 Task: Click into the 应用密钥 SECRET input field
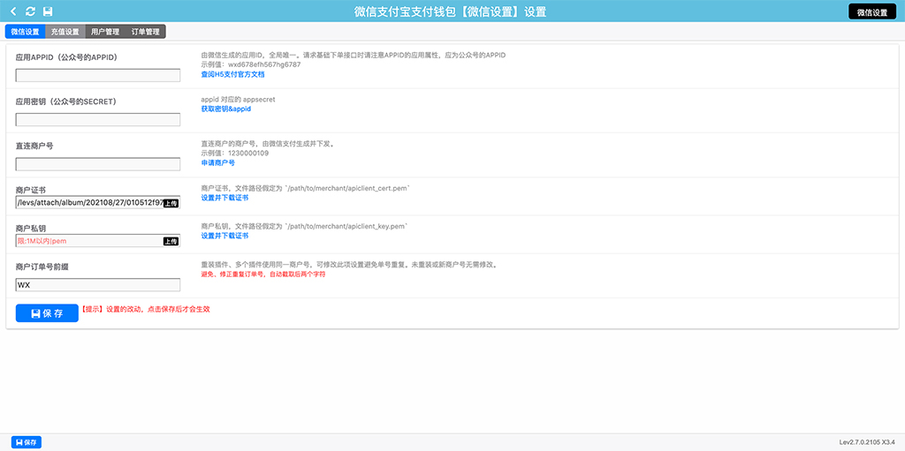point(98,120)
